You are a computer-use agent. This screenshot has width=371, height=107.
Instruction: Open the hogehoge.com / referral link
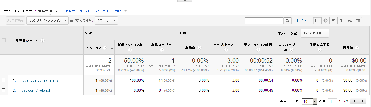pos(40,80)
